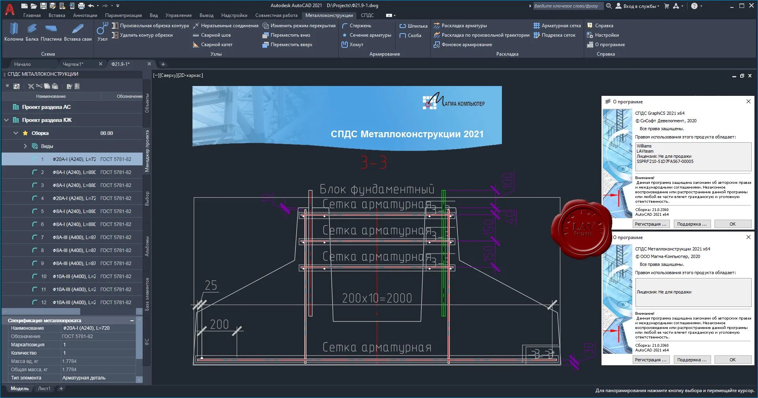758x398 pixels.
Task: Open the Менеджер проекта side tab
Action: click(x=147, y=151)
